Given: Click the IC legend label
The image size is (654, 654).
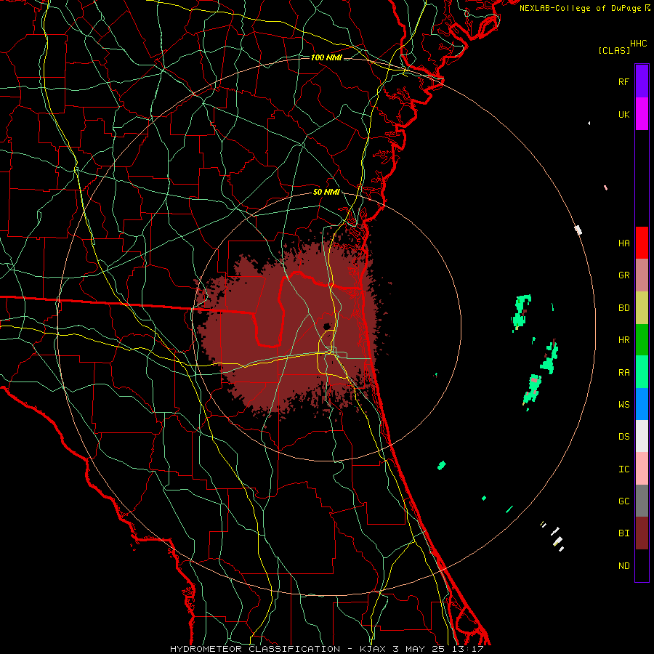Looking at the screenshot, I should (623, 469).
